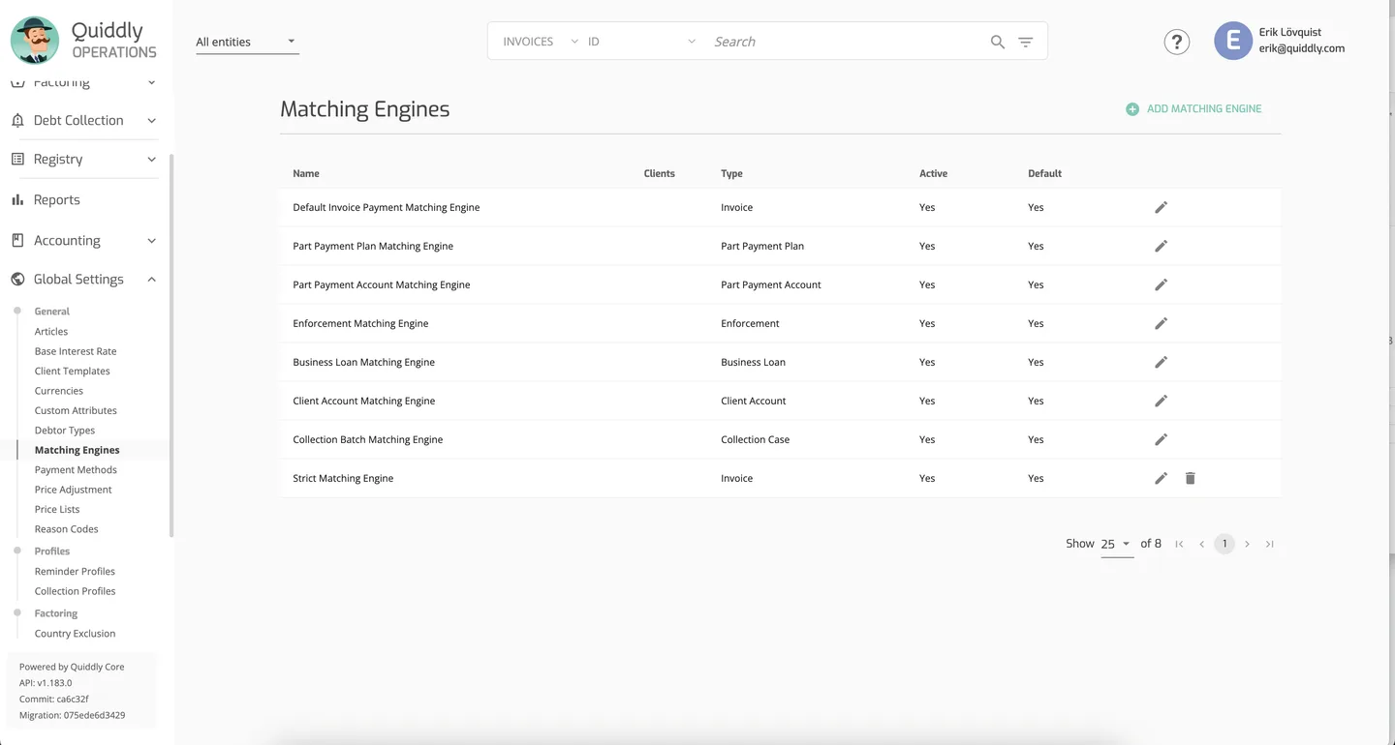The image size is (1395, 745).
Task: Jump to the first page arrow
Action: pos(1179,544)
